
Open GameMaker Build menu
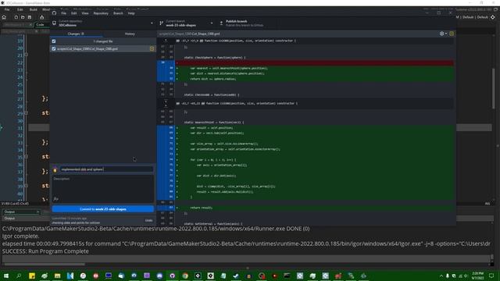pyautogui.click(x=33, y=9)
